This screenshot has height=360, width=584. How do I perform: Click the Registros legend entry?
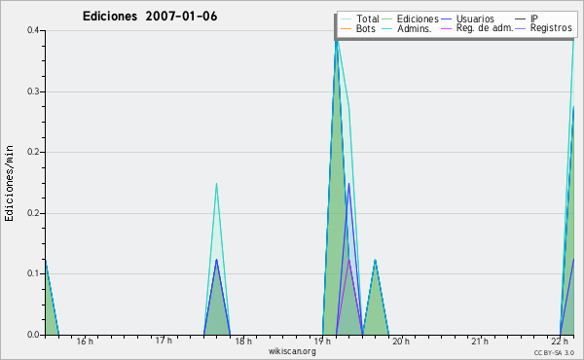point(543,28)
